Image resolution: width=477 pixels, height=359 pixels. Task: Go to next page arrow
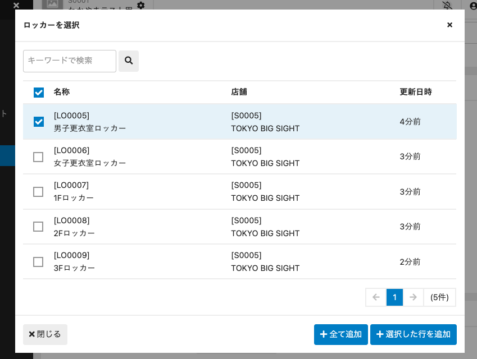413,297
